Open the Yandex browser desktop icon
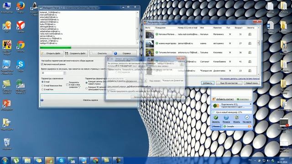The height and width of the screenshot is (164, 292). [x=21, y=26]
